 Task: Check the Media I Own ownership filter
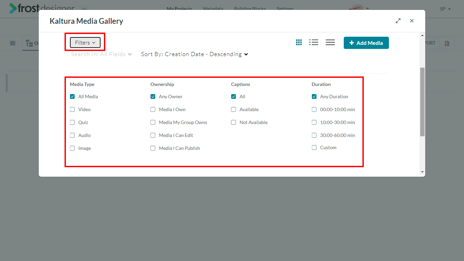pos(153,109)
